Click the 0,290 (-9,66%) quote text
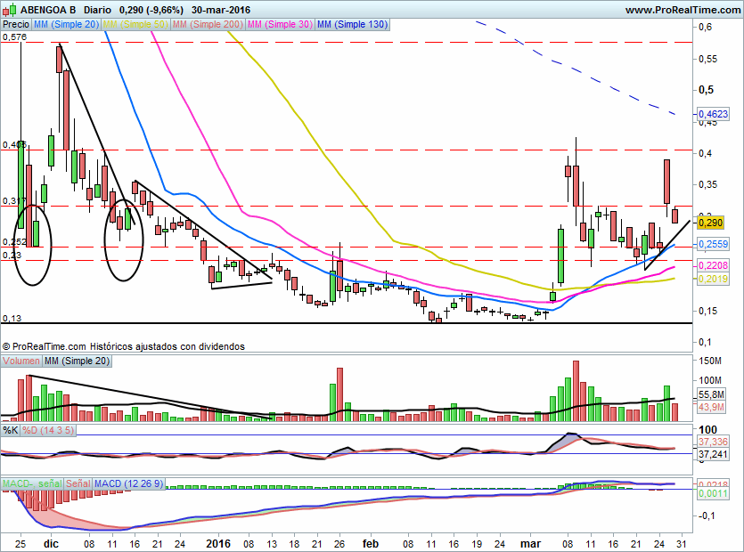Viewport: 744px width, 552px height. (x=151, y=10)
